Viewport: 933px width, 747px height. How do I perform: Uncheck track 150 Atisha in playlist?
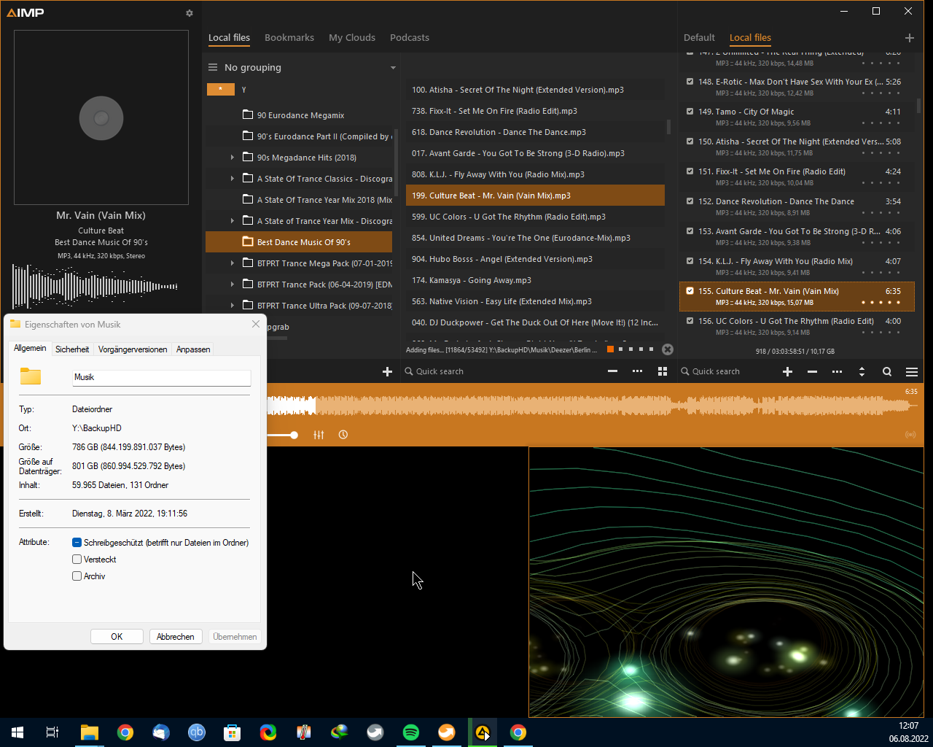(690, 142)
